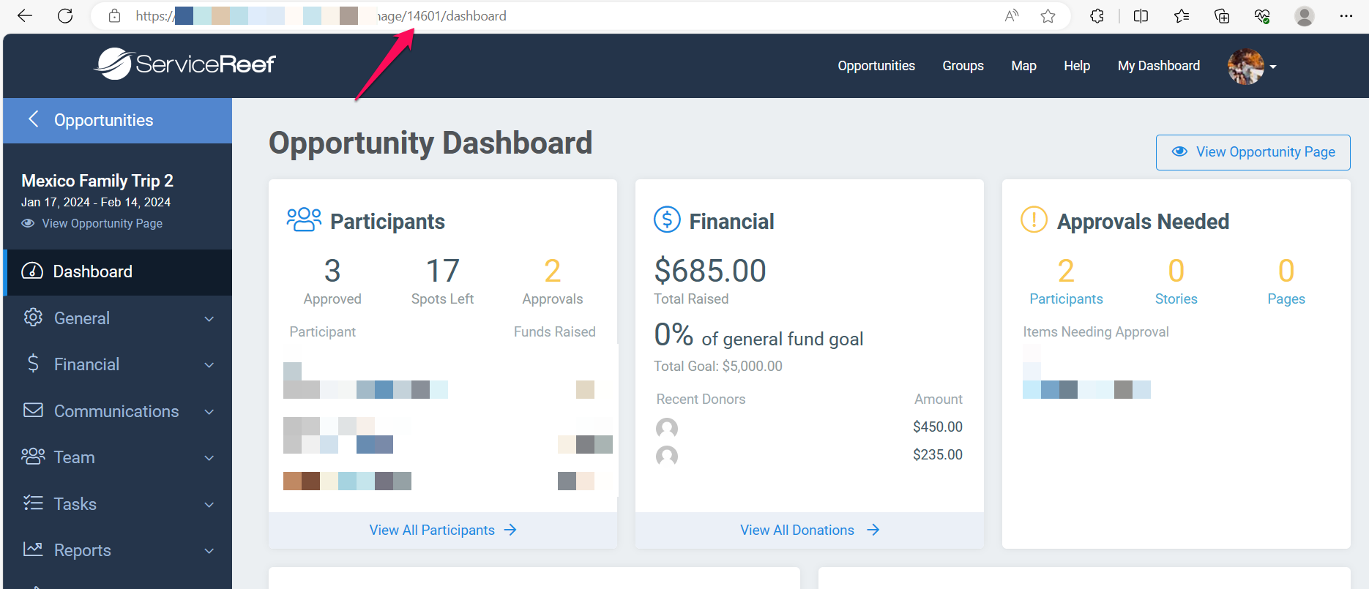Click View All Participants link

click(432, 530)
